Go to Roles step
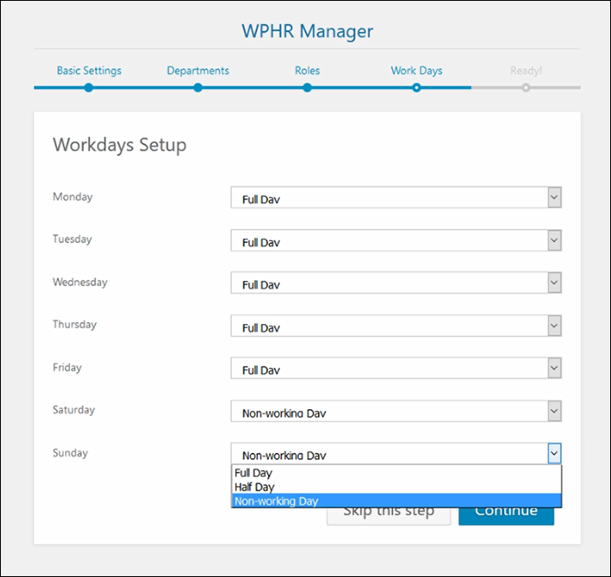Image resolution: width=611 pixels, height=577 pixels. 307,70
